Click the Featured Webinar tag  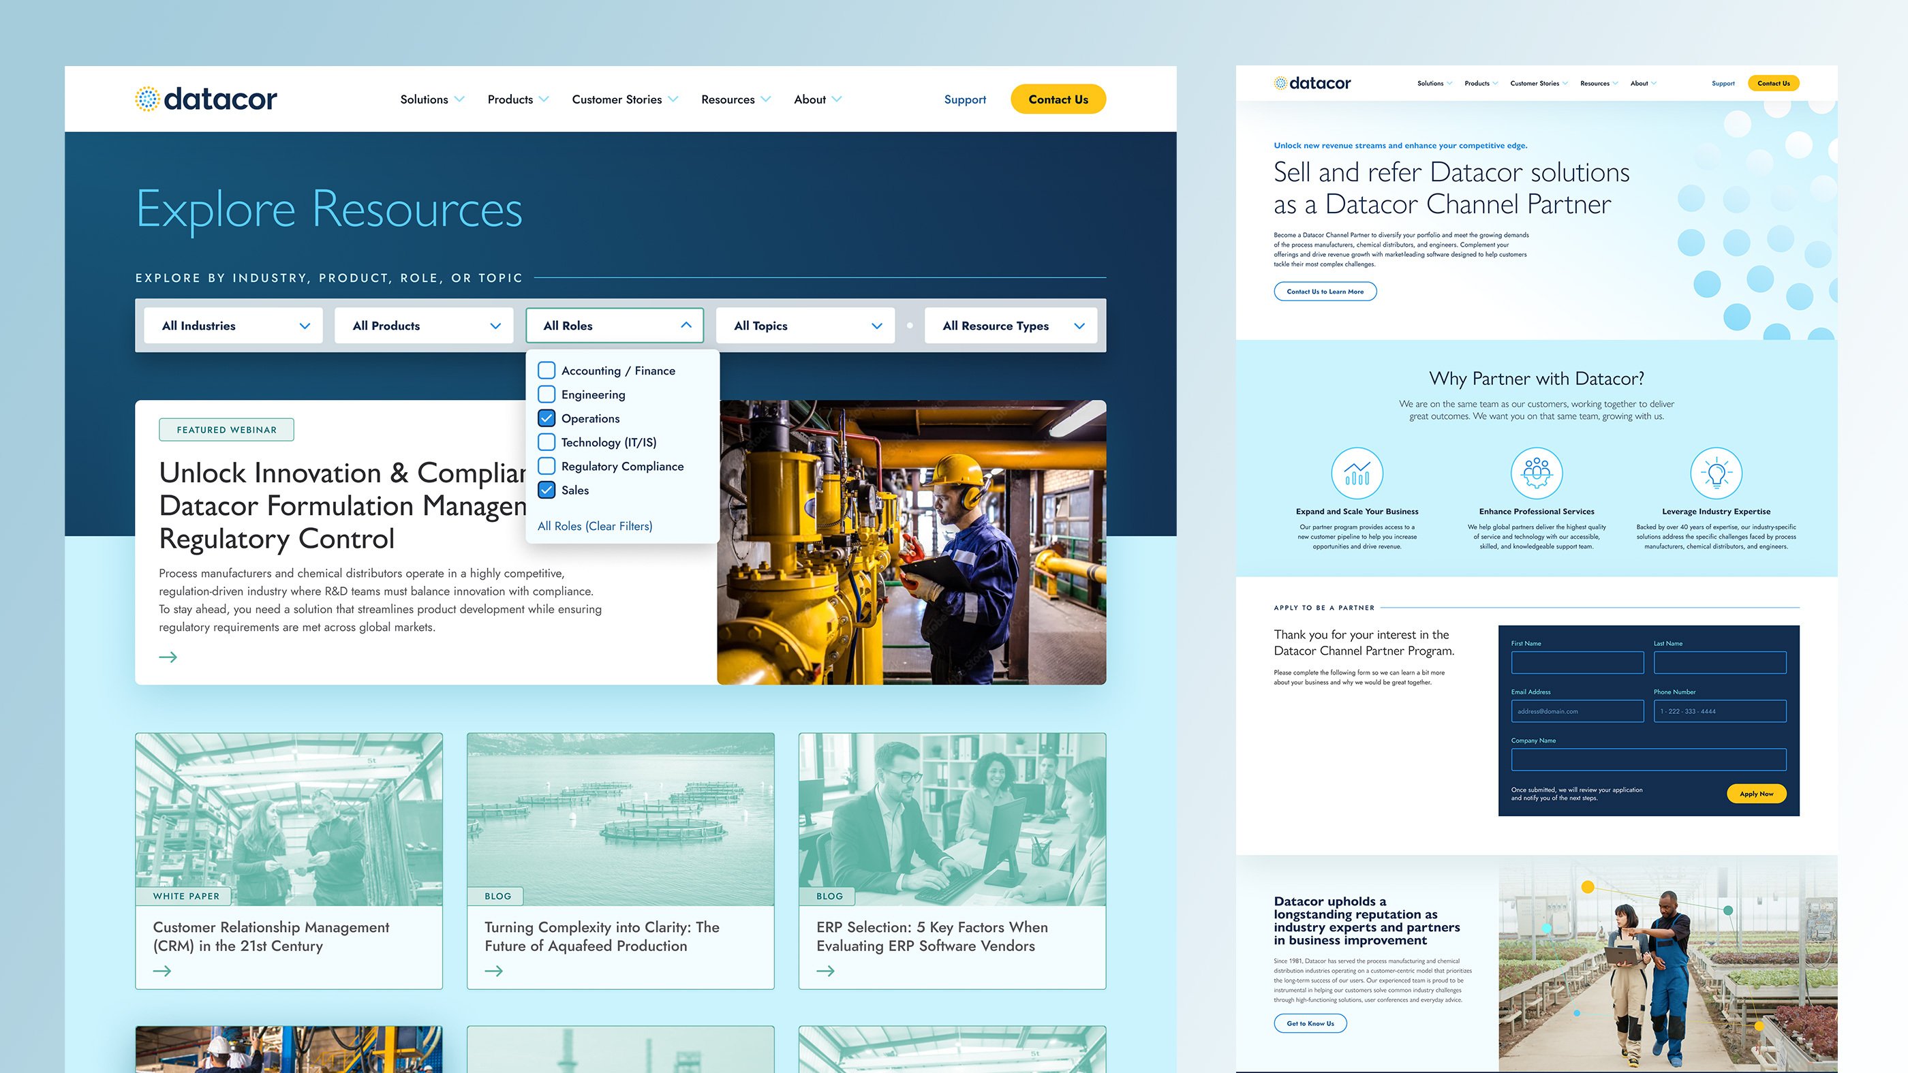pyautogui.click(x=227, y=429)
